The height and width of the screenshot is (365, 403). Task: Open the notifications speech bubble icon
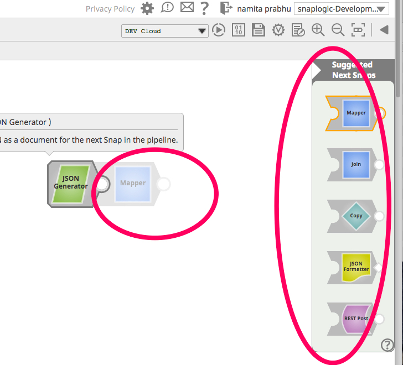(x=167, y=8)
